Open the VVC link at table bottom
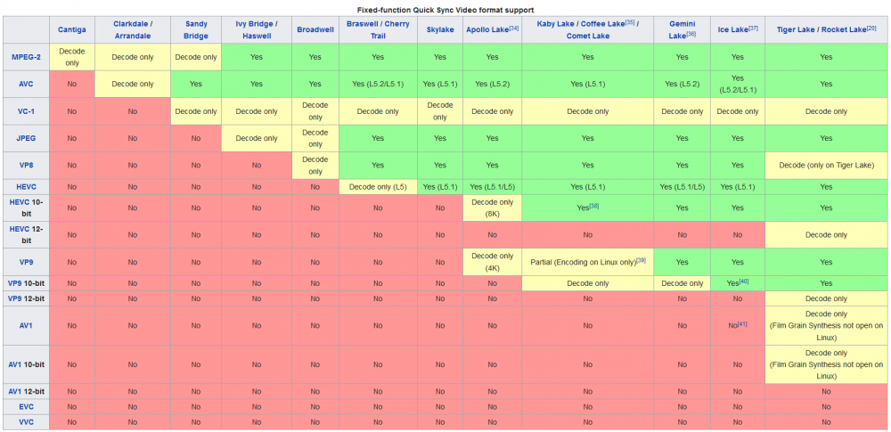 (x=26, y=422)
